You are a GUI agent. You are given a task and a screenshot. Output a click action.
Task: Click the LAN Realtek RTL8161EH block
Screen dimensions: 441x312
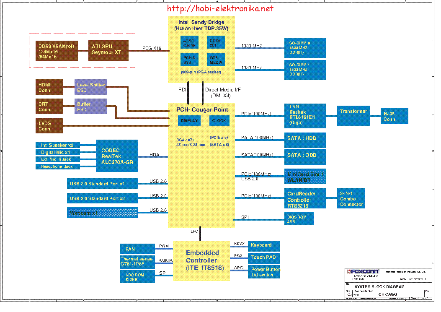point(305,116)
